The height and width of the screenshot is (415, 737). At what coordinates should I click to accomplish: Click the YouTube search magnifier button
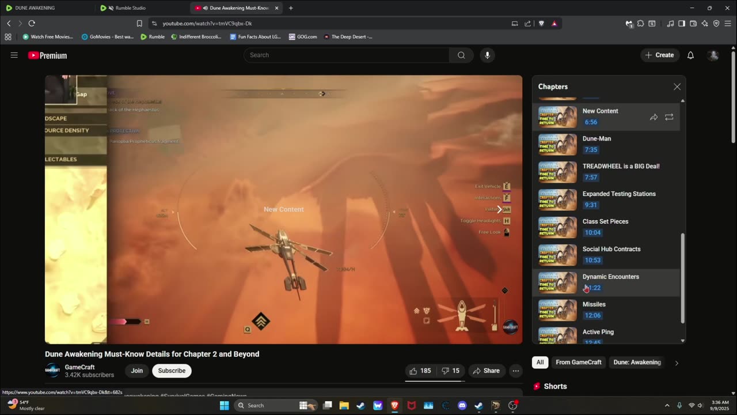coord(461,55)
